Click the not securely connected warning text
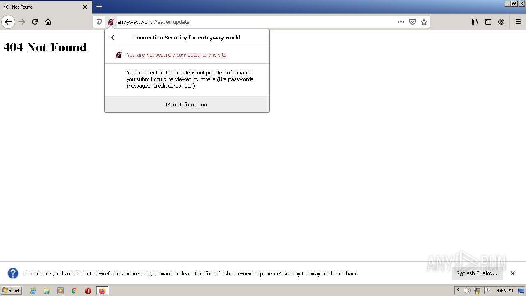 point(177,55)
